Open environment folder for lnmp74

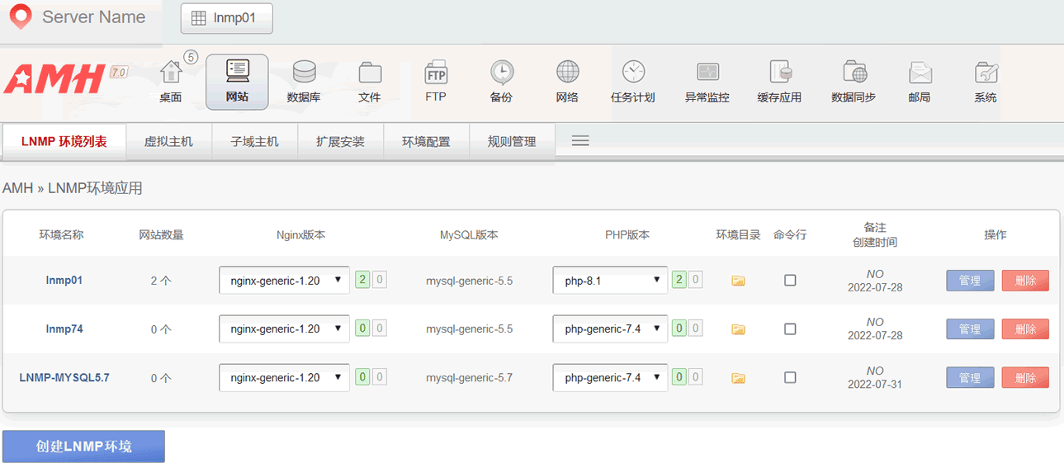(x=739, y=329)
